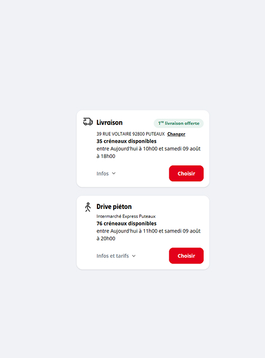Click the delivery slot range ending à 18h00
This screenshot has height=358, width=265.
149,152
